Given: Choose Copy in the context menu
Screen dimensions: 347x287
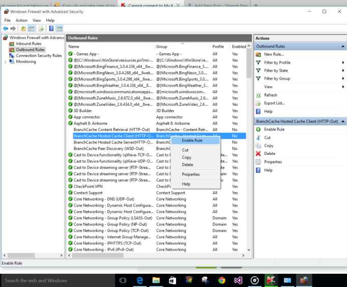Looking at the screenshot, I should [195, 158].
